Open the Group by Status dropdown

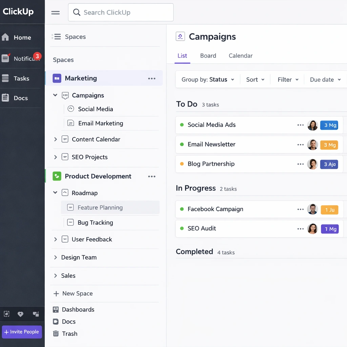coord(208,80)
